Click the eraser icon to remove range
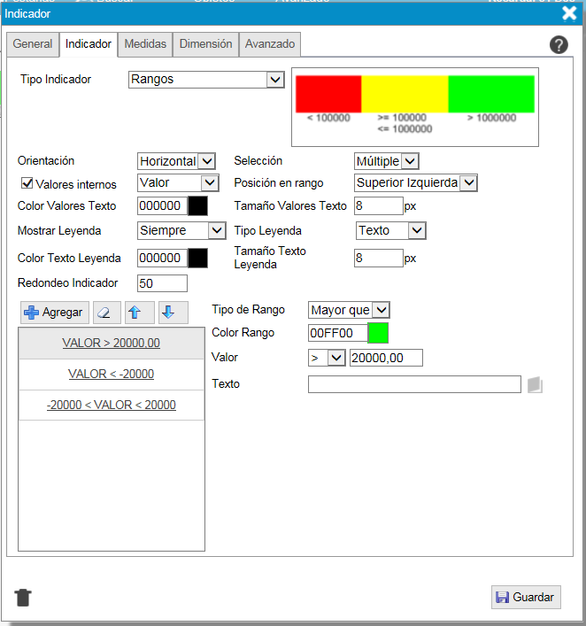586x626 pixels. point(106,313)
